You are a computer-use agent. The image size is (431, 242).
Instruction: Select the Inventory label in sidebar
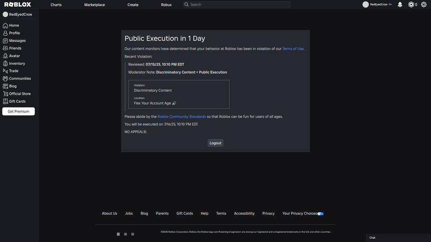[17, 64]
